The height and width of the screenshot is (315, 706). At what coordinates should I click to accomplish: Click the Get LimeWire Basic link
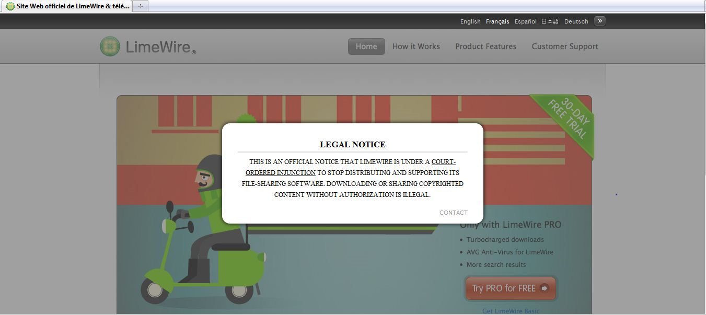(511, 311)
